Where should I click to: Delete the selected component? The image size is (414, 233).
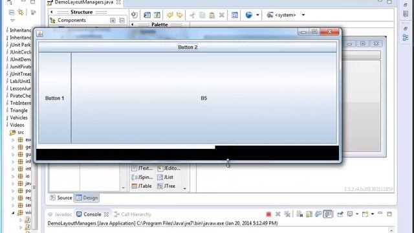pyautogui.click(x=221, y=15)
